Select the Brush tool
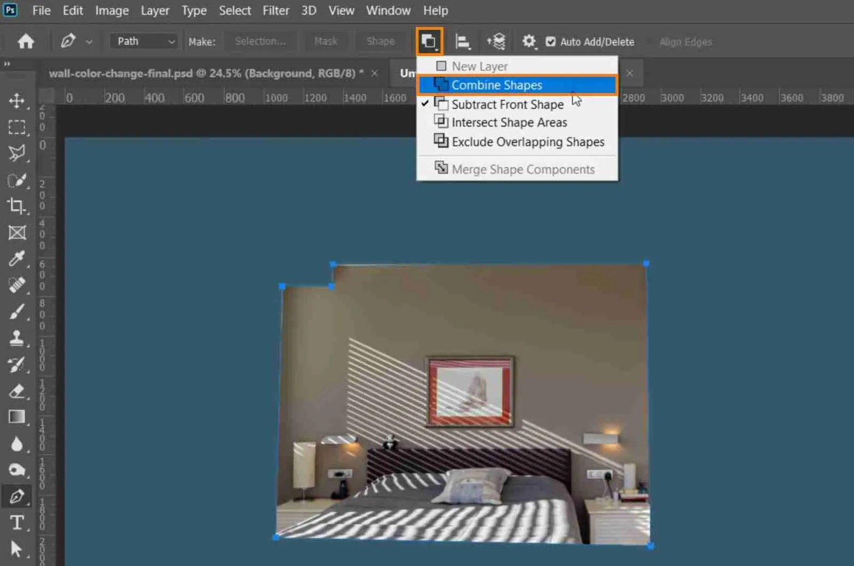Image resolution: width=854 pixels, height=566 pixels. click(x=18, y=312)
